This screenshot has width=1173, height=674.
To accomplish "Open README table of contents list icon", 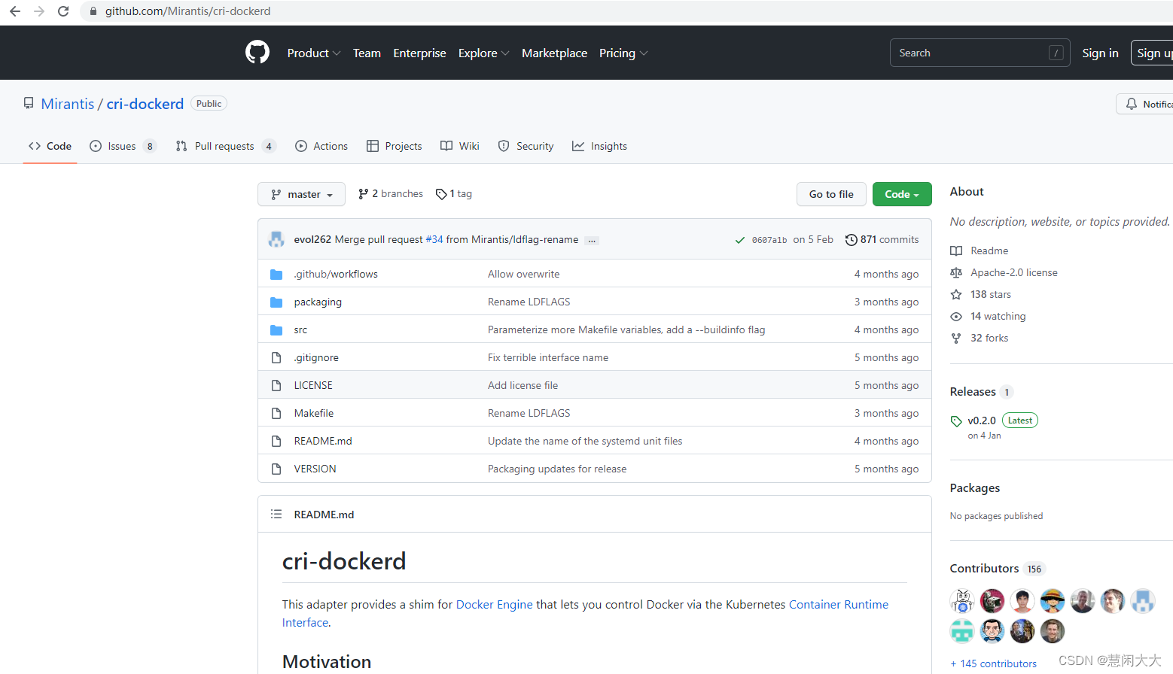I will pos(276,514).
